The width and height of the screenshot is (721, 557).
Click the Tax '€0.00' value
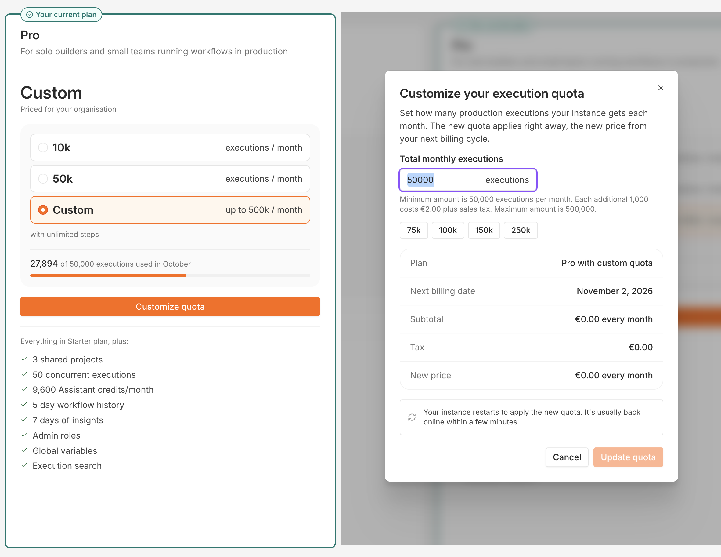tap(640, 347)
